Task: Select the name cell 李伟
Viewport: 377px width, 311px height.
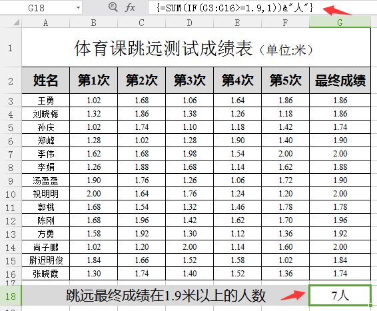Action: 46,154
